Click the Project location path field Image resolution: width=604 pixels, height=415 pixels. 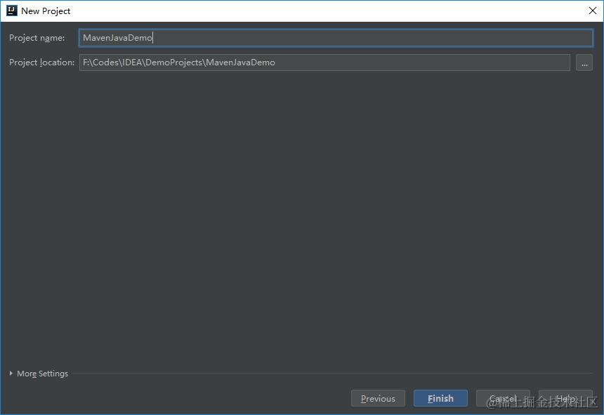[324, 62]
